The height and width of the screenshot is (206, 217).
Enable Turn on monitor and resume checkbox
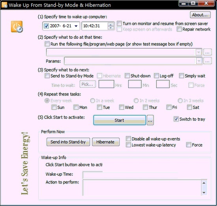119,23
